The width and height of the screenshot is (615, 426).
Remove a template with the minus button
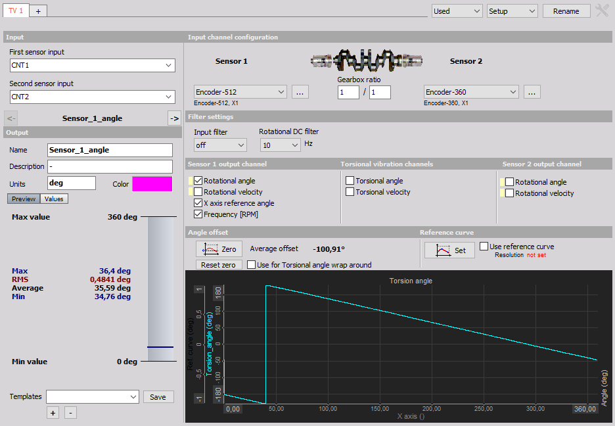[70, 413]
